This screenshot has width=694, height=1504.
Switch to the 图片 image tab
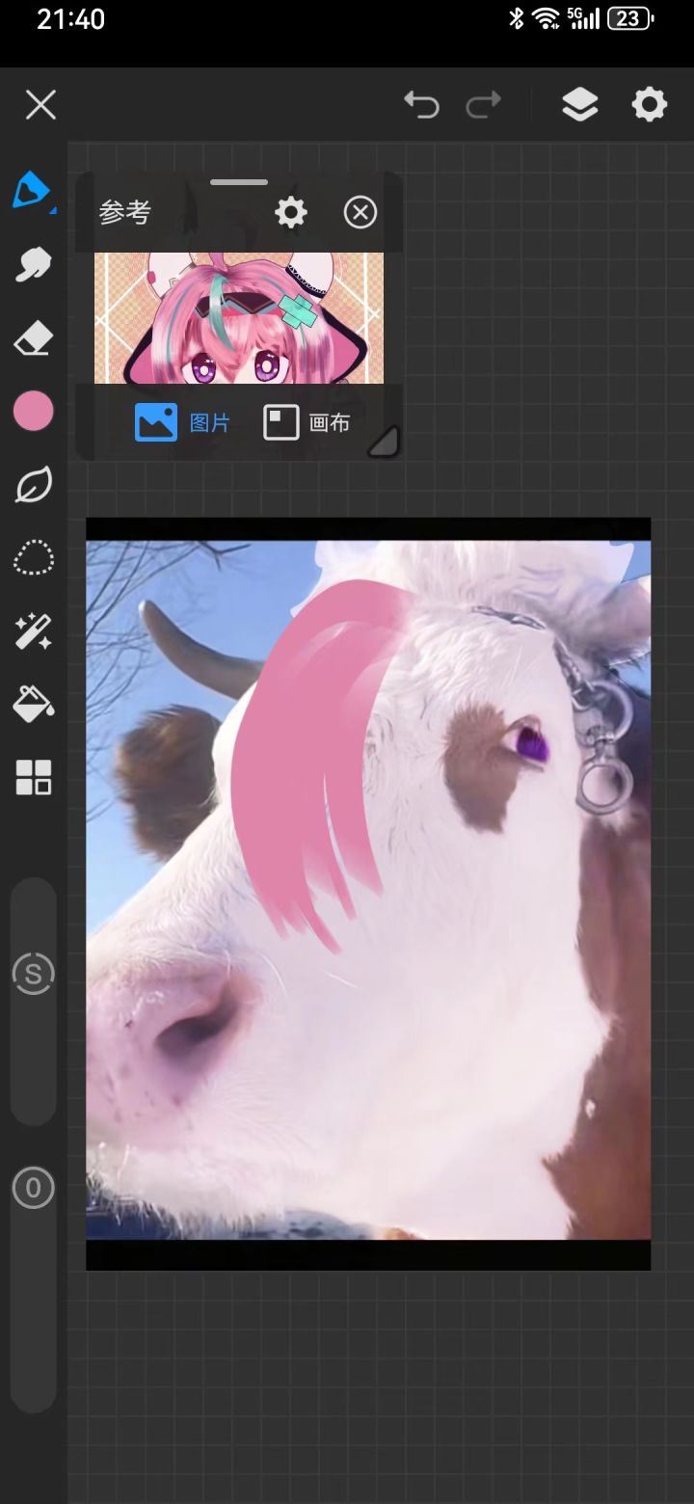[x=182, y=422]
